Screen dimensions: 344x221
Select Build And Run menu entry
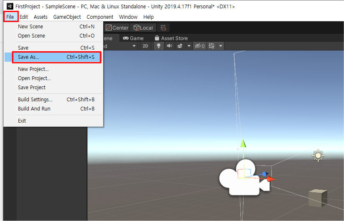tap(54, 109)
